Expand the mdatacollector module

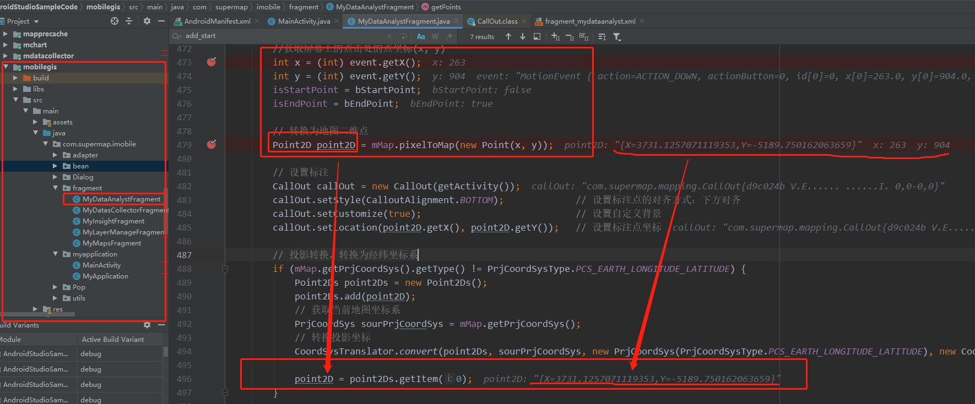pyautogui.click(x=6, y=56)
